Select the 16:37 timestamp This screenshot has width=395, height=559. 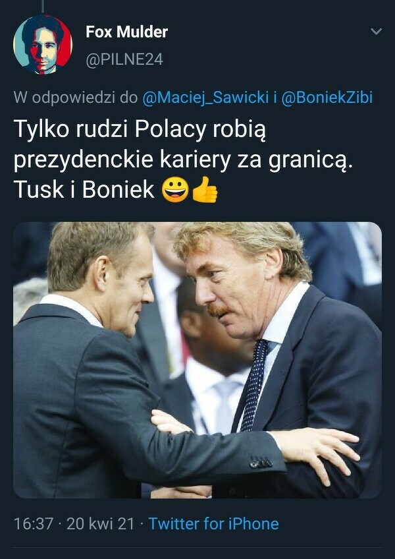pos(34,523)
